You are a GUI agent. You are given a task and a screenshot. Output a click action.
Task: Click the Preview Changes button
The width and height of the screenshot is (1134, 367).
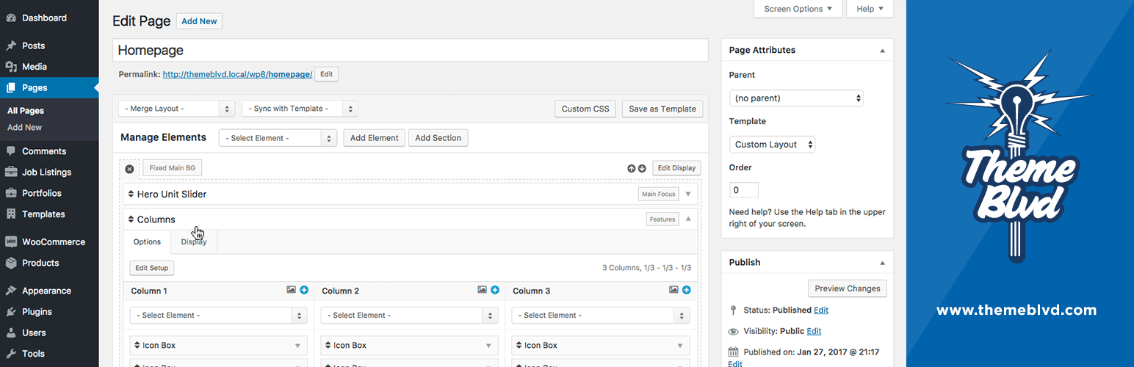pyautogui.click(x=848, y=288)
